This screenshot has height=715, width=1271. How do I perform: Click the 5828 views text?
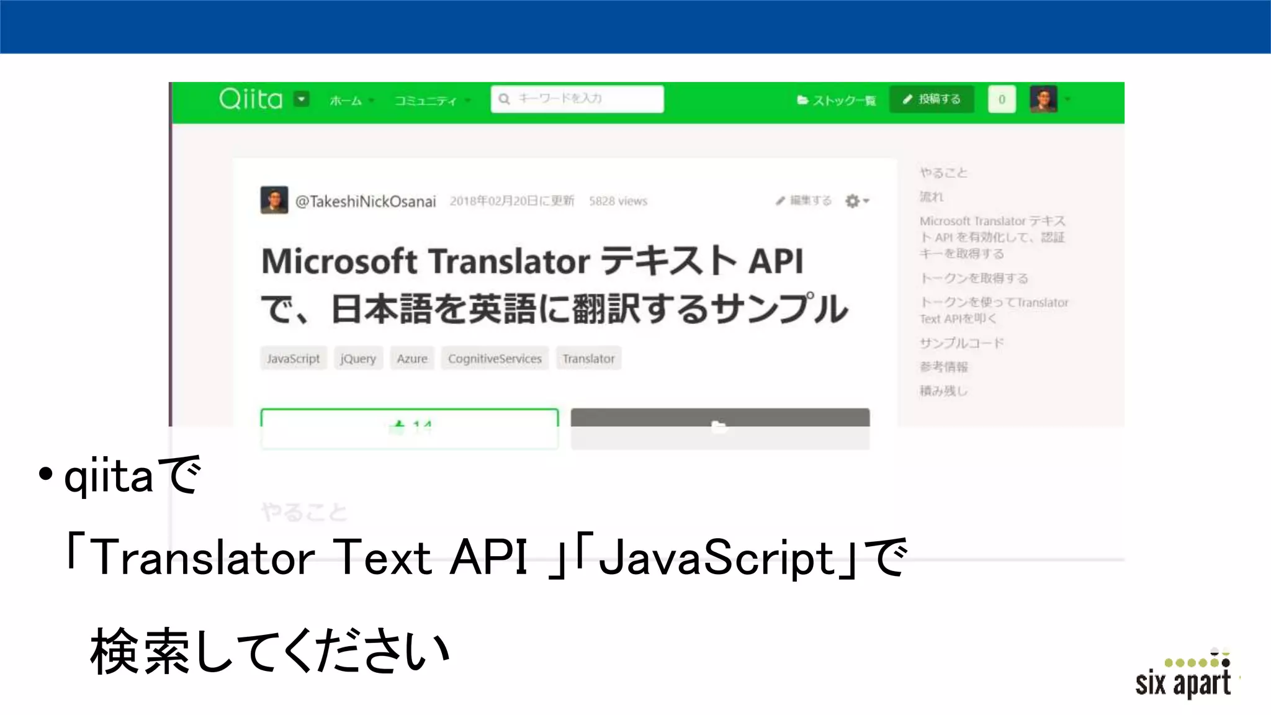(x=618, y=201)
